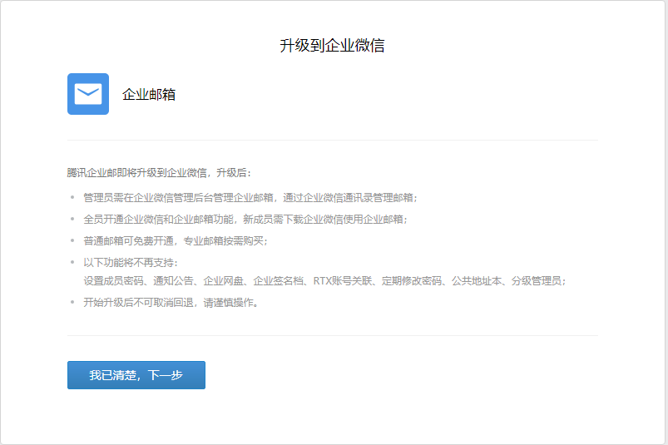Screen dimensions: 668x445
Task: Click the blue envelope mail icon
Action: pos(87,94)
